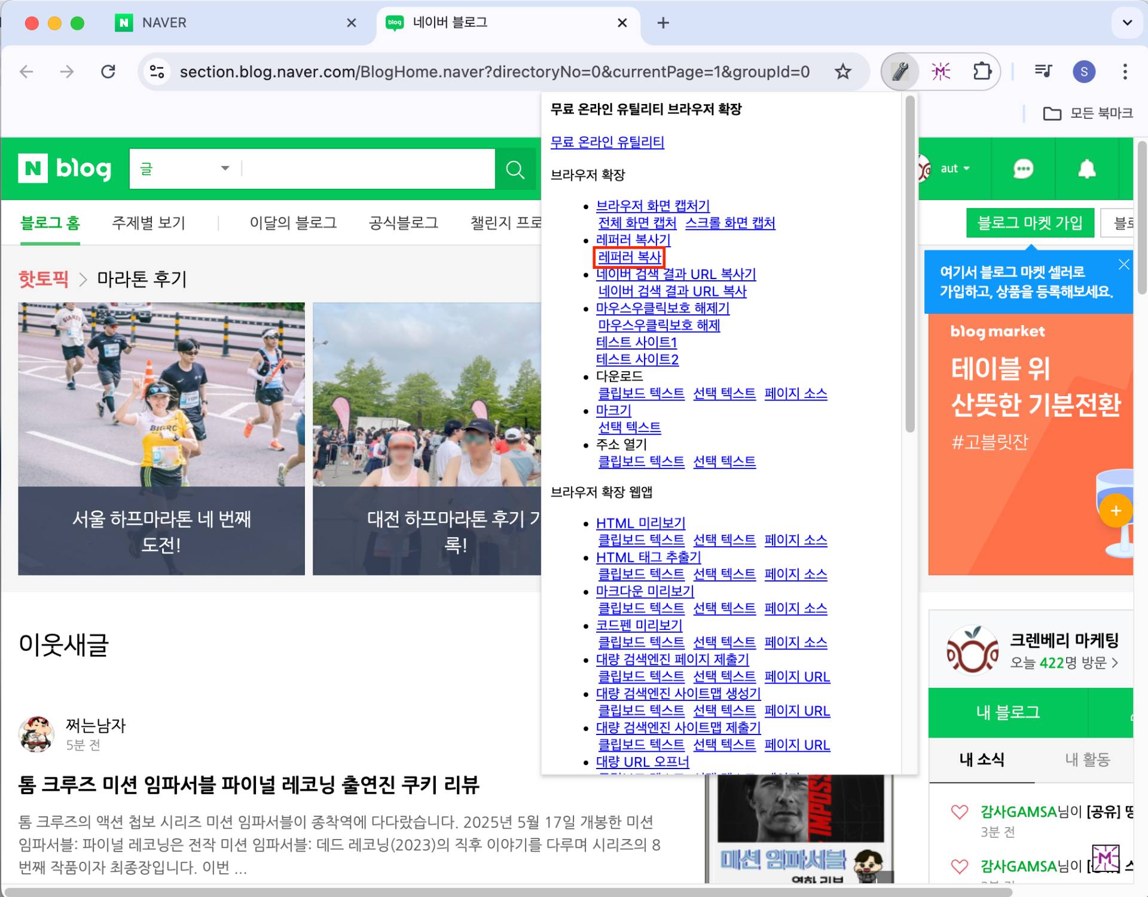The image size is (1148, 897).
Task: Open the notification bell icon
Action: [x=1086, y=169]
